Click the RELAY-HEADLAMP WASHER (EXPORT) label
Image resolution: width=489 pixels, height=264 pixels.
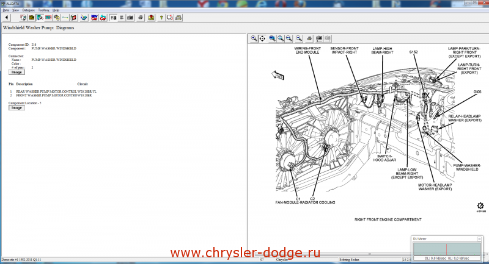pyautogui.click(x=465, y=118)
